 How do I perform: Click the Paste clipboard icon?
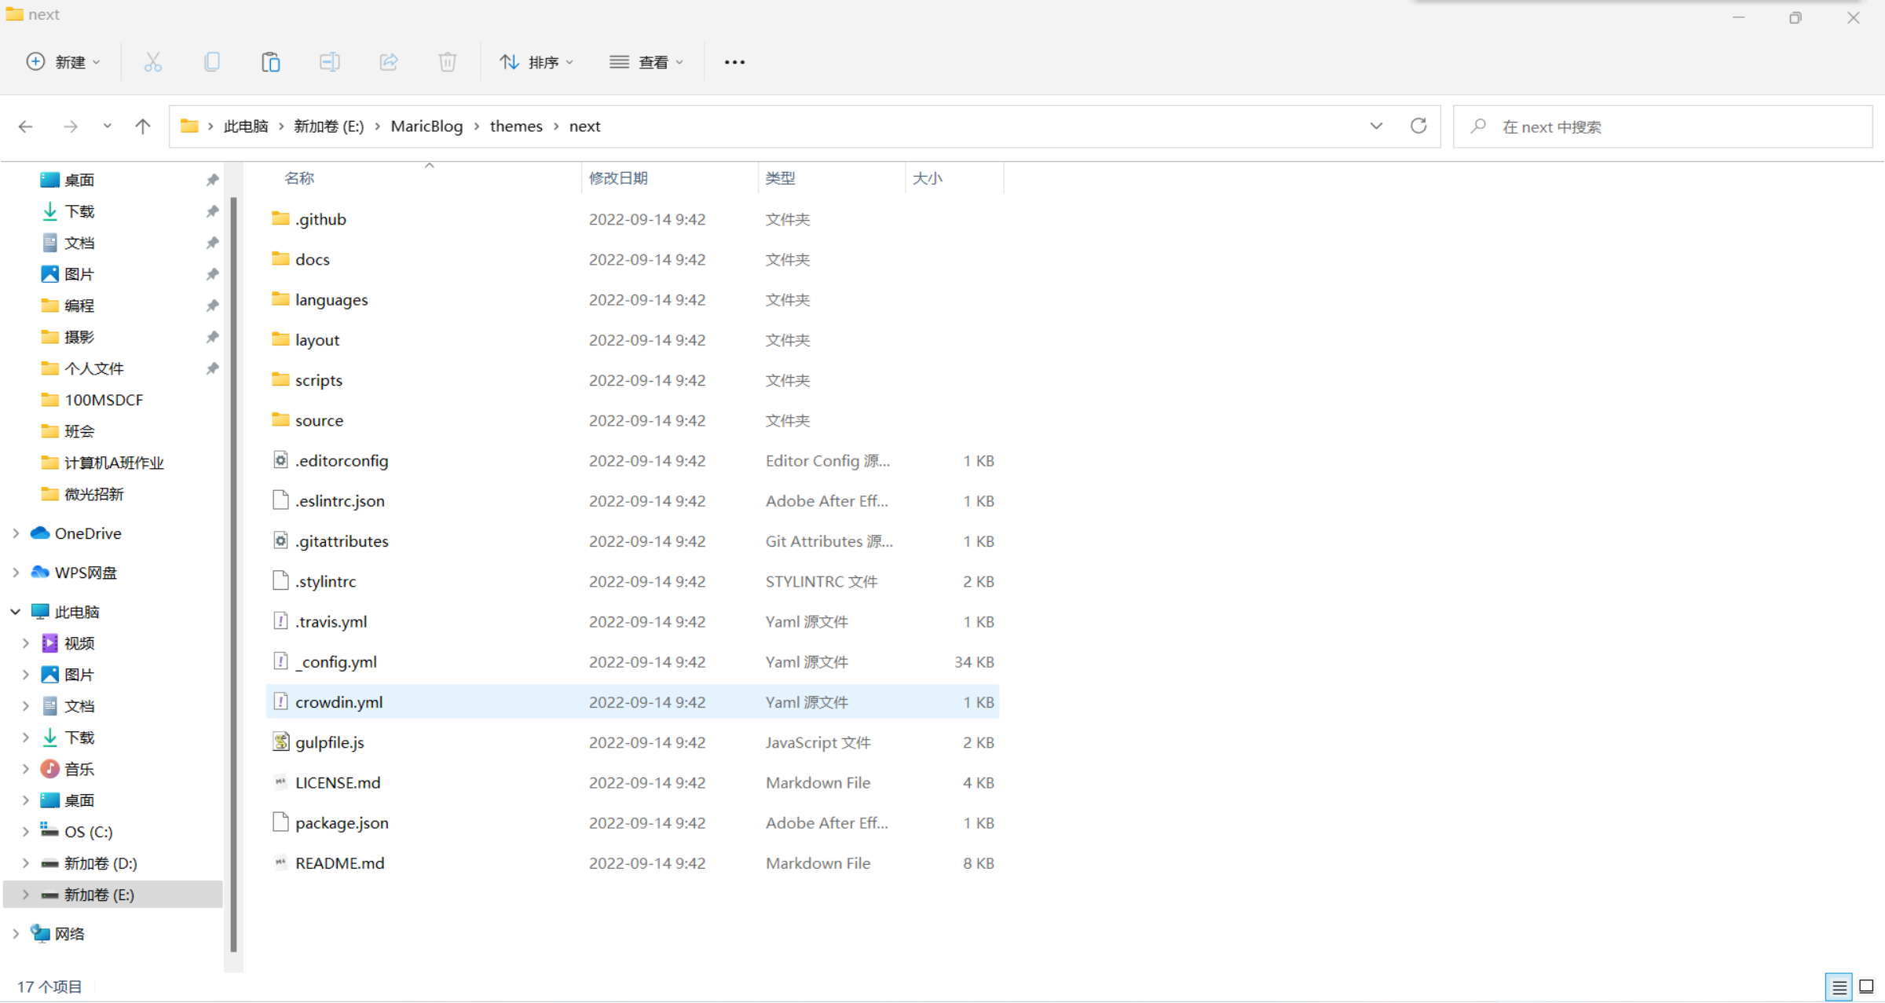[270, 62]
